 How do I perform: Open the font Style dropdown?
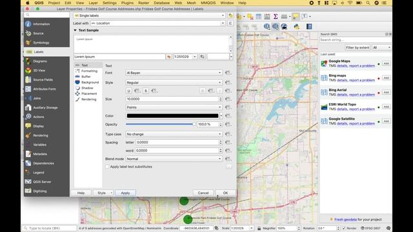(174, 82)
